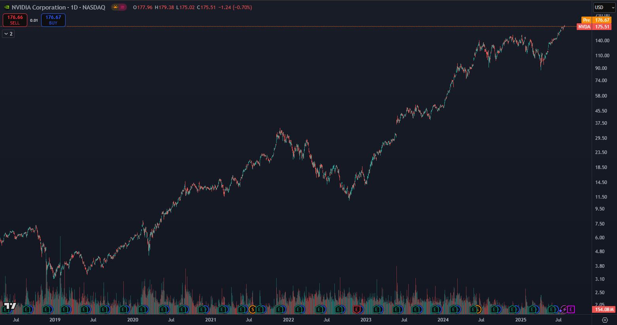This screenshot has height=325, width=617.
Task: Collapse the indicator legend showing 2
Action: point(8,34)
